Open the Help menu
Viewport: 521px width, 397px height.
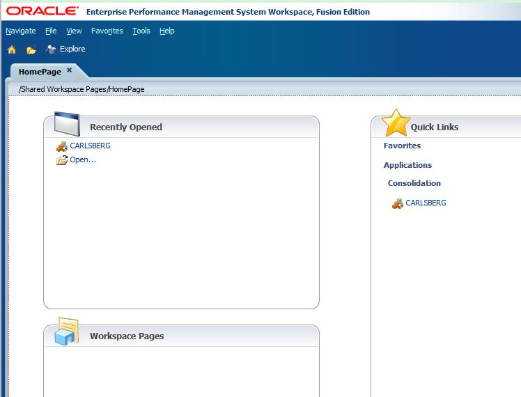(x=166, y=31)
